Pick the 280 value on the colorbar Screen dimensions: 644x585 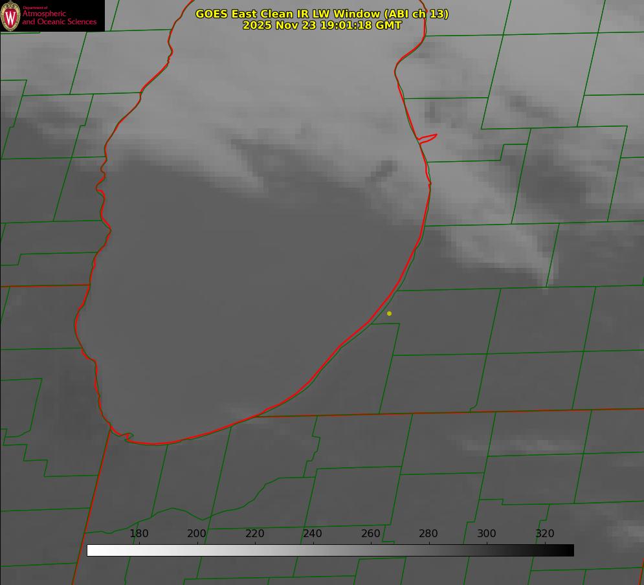click(x=428, y=533)
